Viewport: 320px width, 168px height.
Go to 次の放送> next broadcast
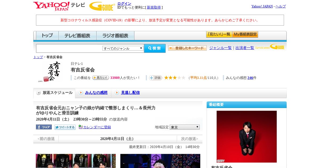point(190,139)
